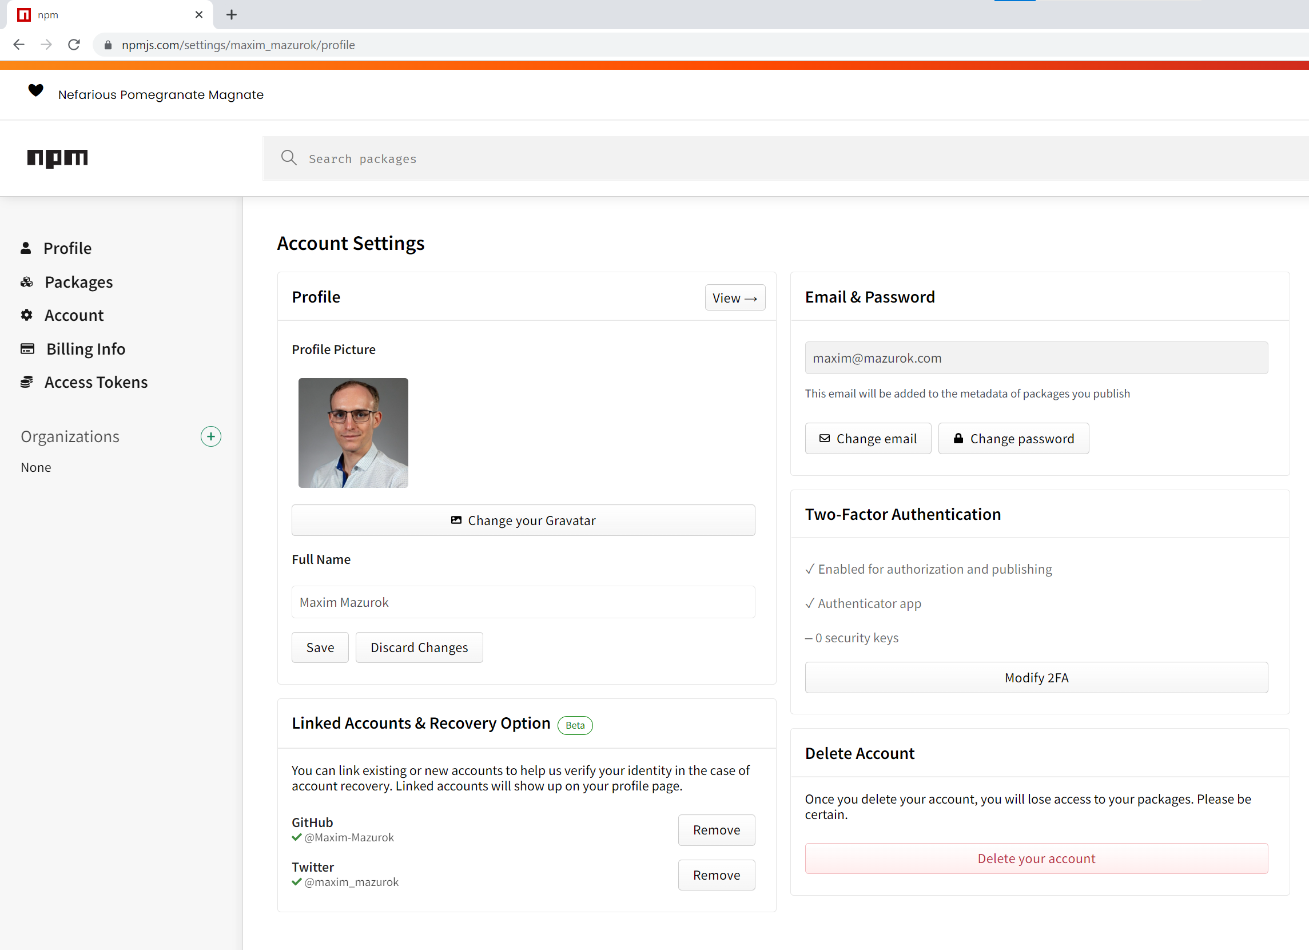Click Delete your account

coord(1036,858)
